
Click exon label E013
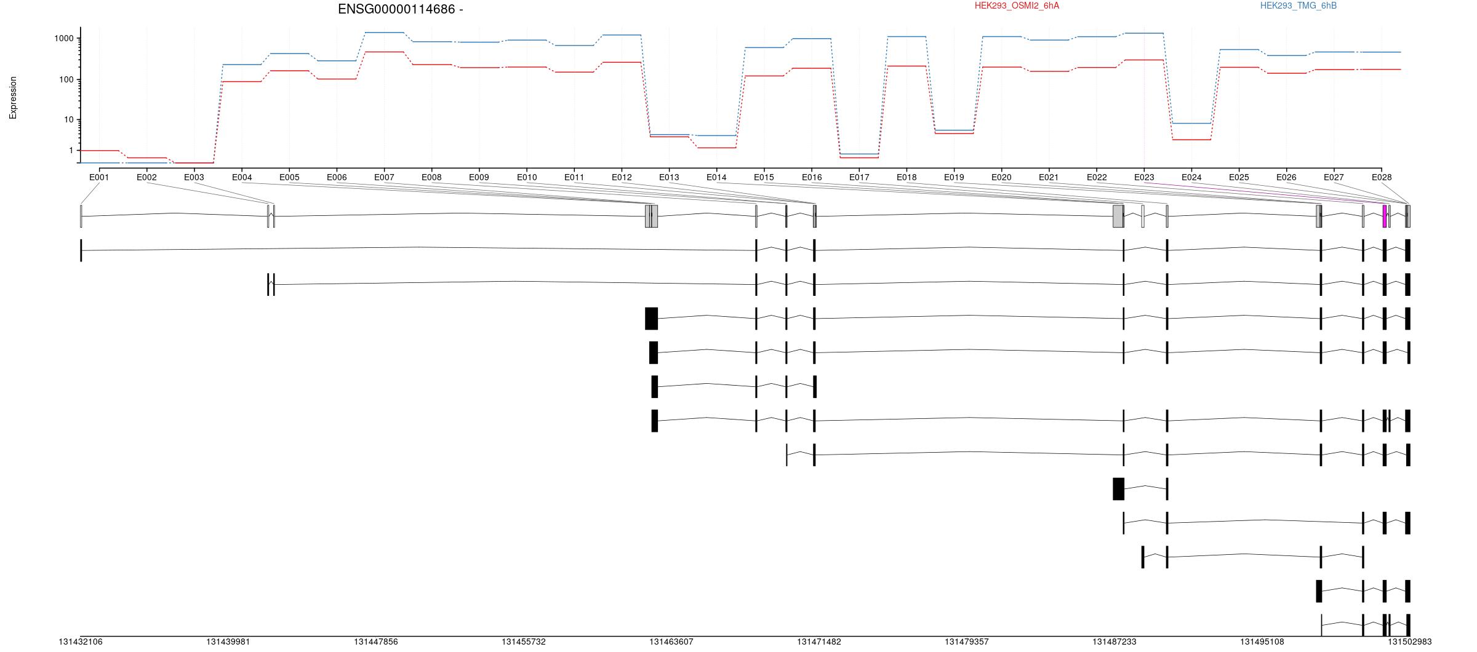(x=669, y=177)
